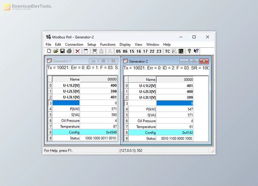Viewport: 258px width, 186px height.
Task: Minimize the Generator-1 child window
Action: [x=94, y=61]
